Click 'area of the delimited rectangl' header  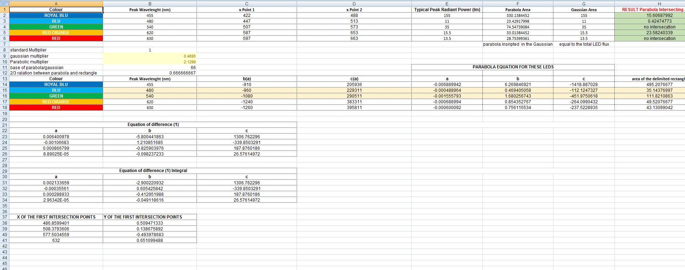point(650,79)
